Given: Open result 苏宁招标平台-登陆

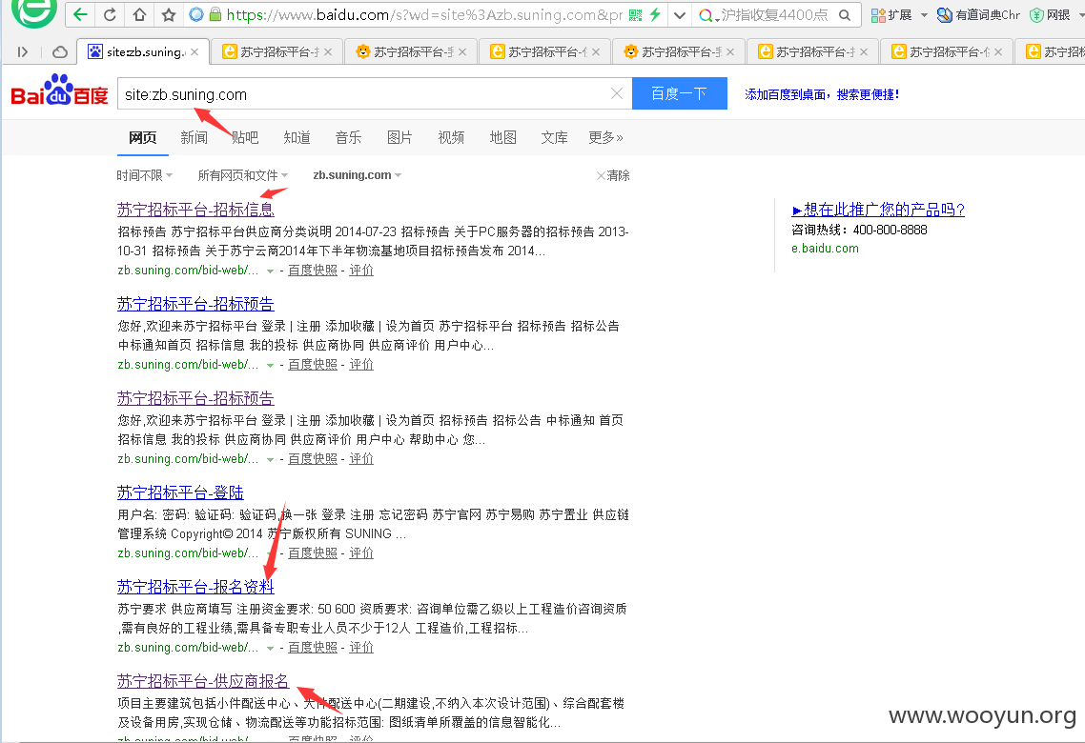Looking at the screenshot, I should [180, 492].
